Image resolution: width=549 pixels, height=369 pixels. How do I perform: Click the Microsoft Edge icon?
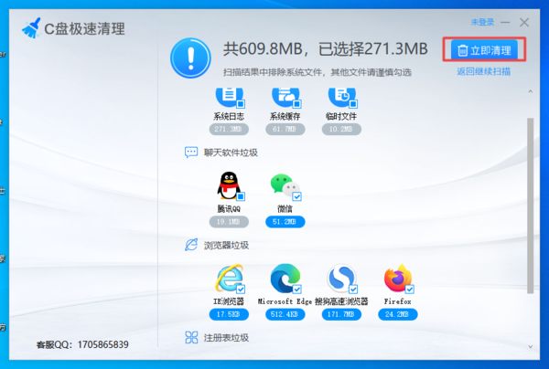point(285,279)
